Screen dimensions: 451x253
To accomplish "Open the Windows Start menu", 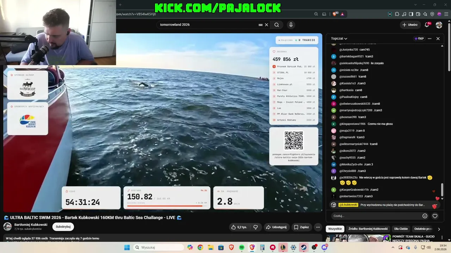I will click(127, 247).
